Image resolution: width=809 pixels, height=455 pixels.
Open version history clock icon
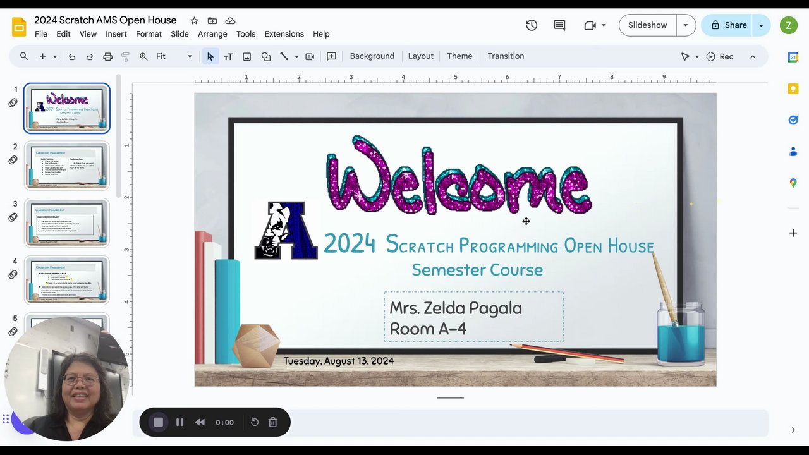[532, 25]
